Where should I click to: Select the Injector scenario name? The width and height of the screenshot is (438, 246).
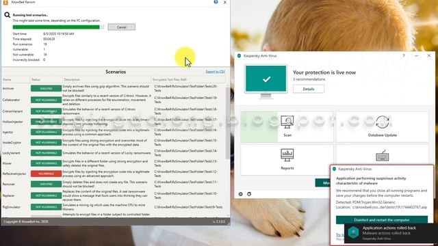point(8,132)
